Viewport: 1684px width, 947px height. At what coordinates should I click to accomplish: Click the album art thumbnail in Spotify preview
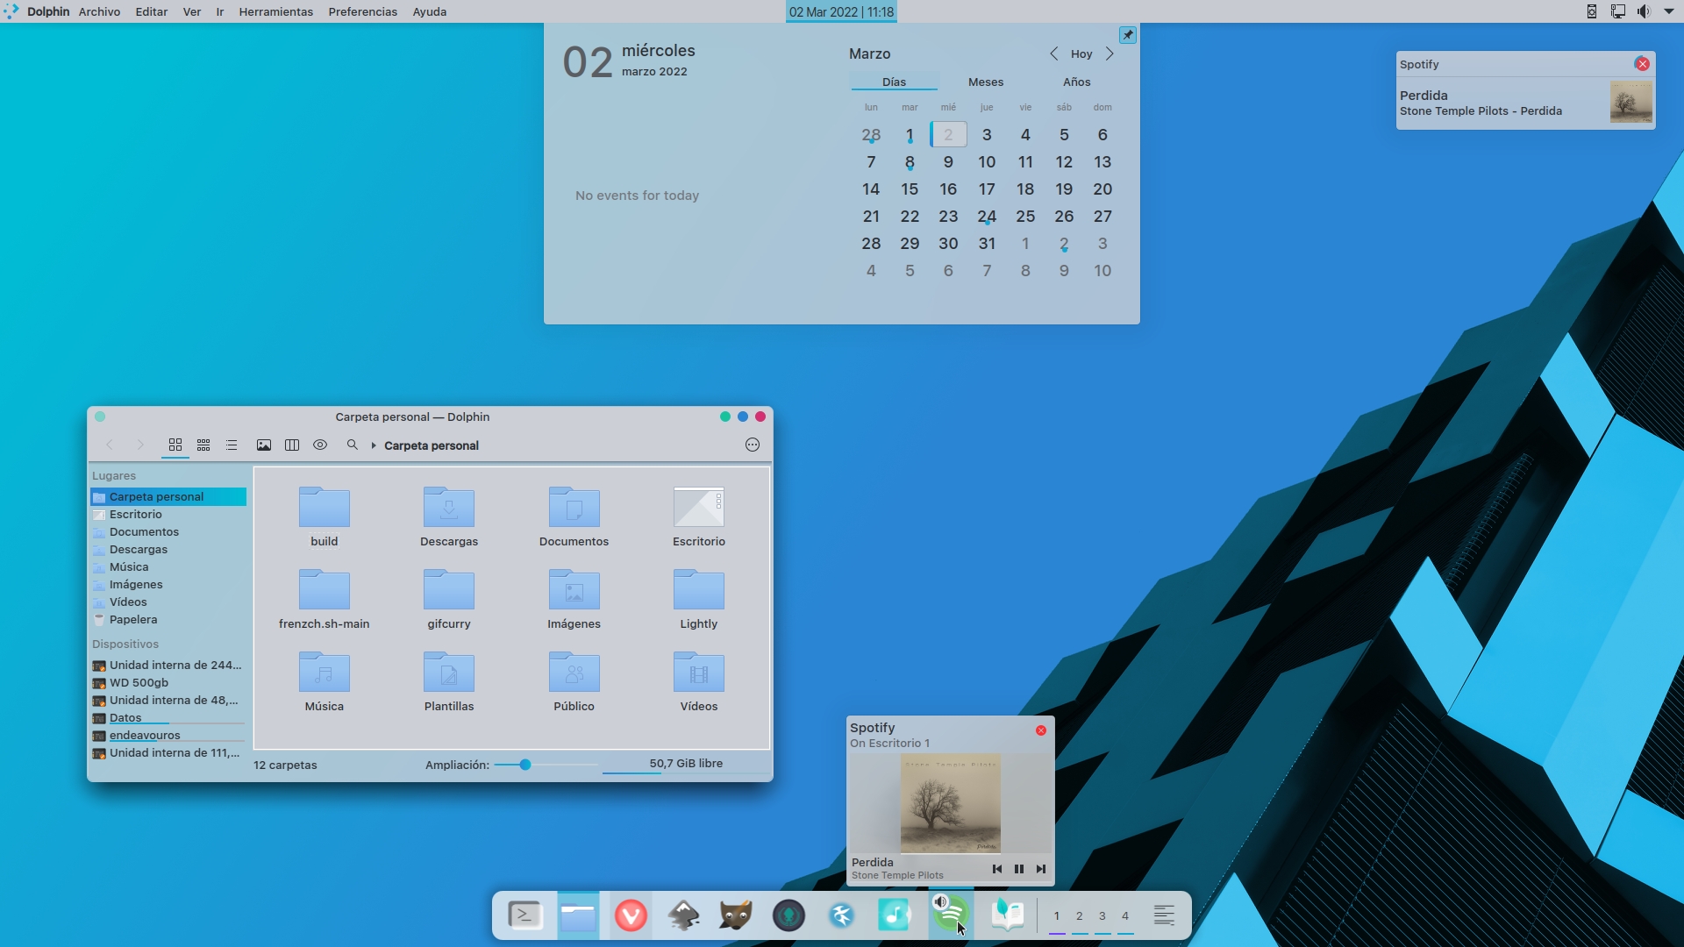(951, 803)
